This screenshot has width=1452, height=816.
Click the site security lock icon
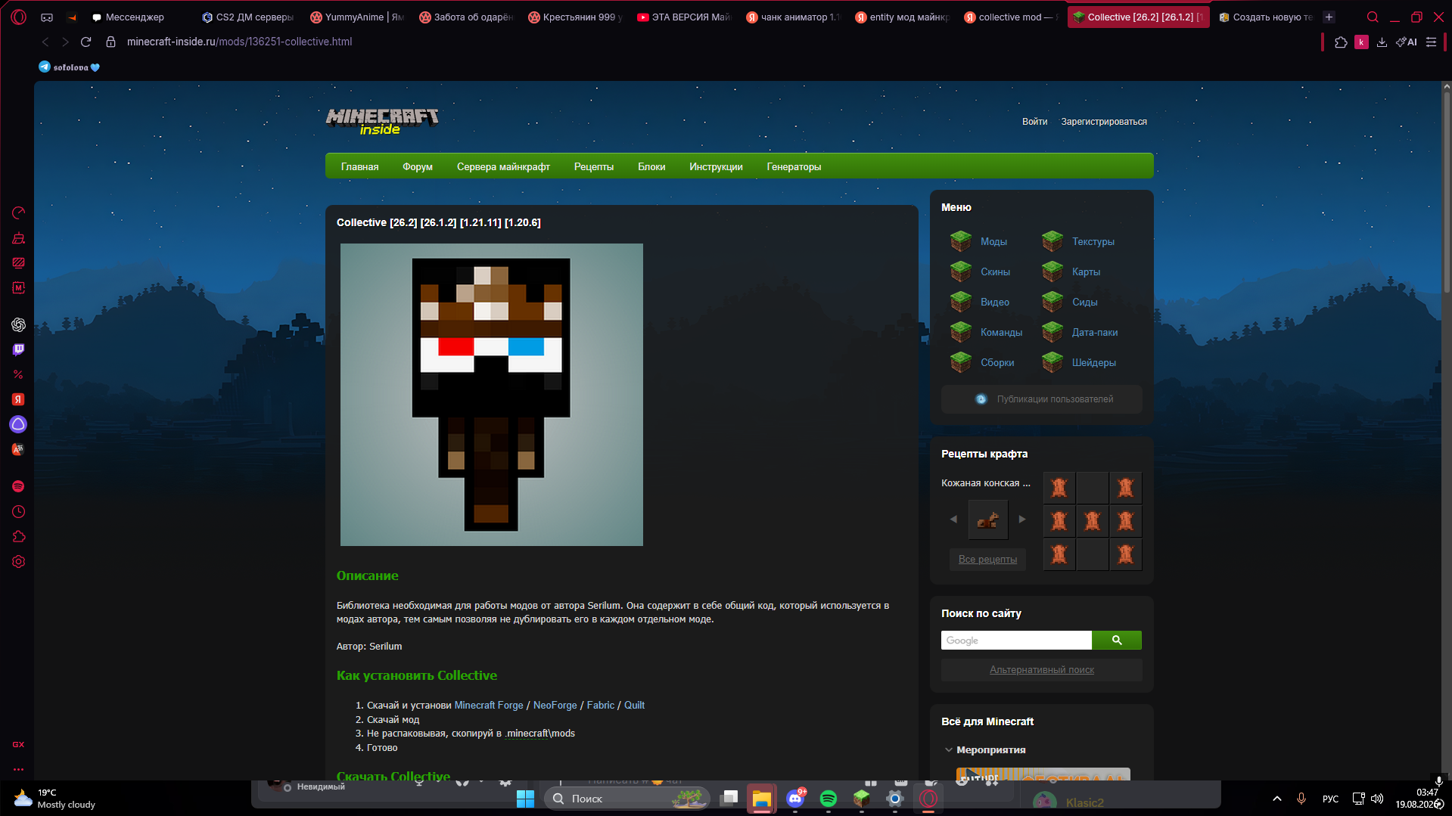tap(110, 42)
